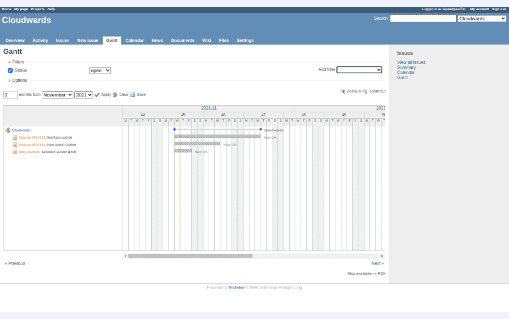Screen dimensions: 509x319
Task: Click the issue icon beside Feature #314324
Action: point(15,144)
